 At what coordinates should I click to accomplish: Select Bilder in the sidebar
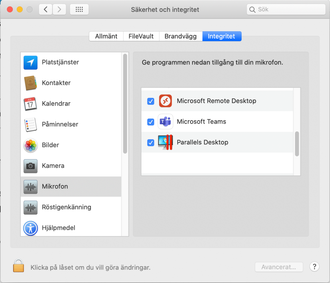point(71,145)
